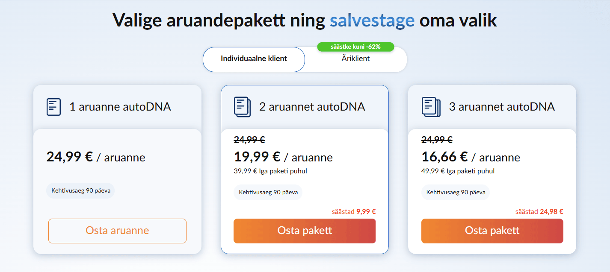
Task: Click the green "säästke kuni -62%" badge
Action: [x=355, y=47]
